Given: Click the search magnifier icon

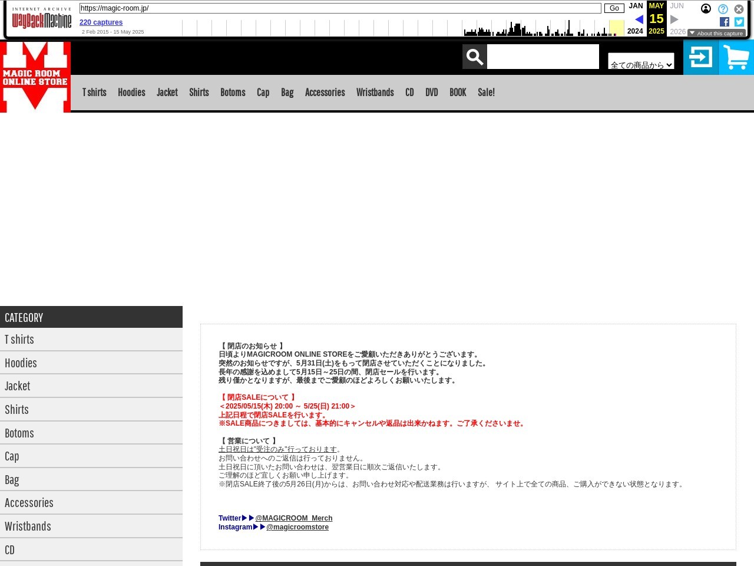Looking at the screenshot, I should click(474, 57).
